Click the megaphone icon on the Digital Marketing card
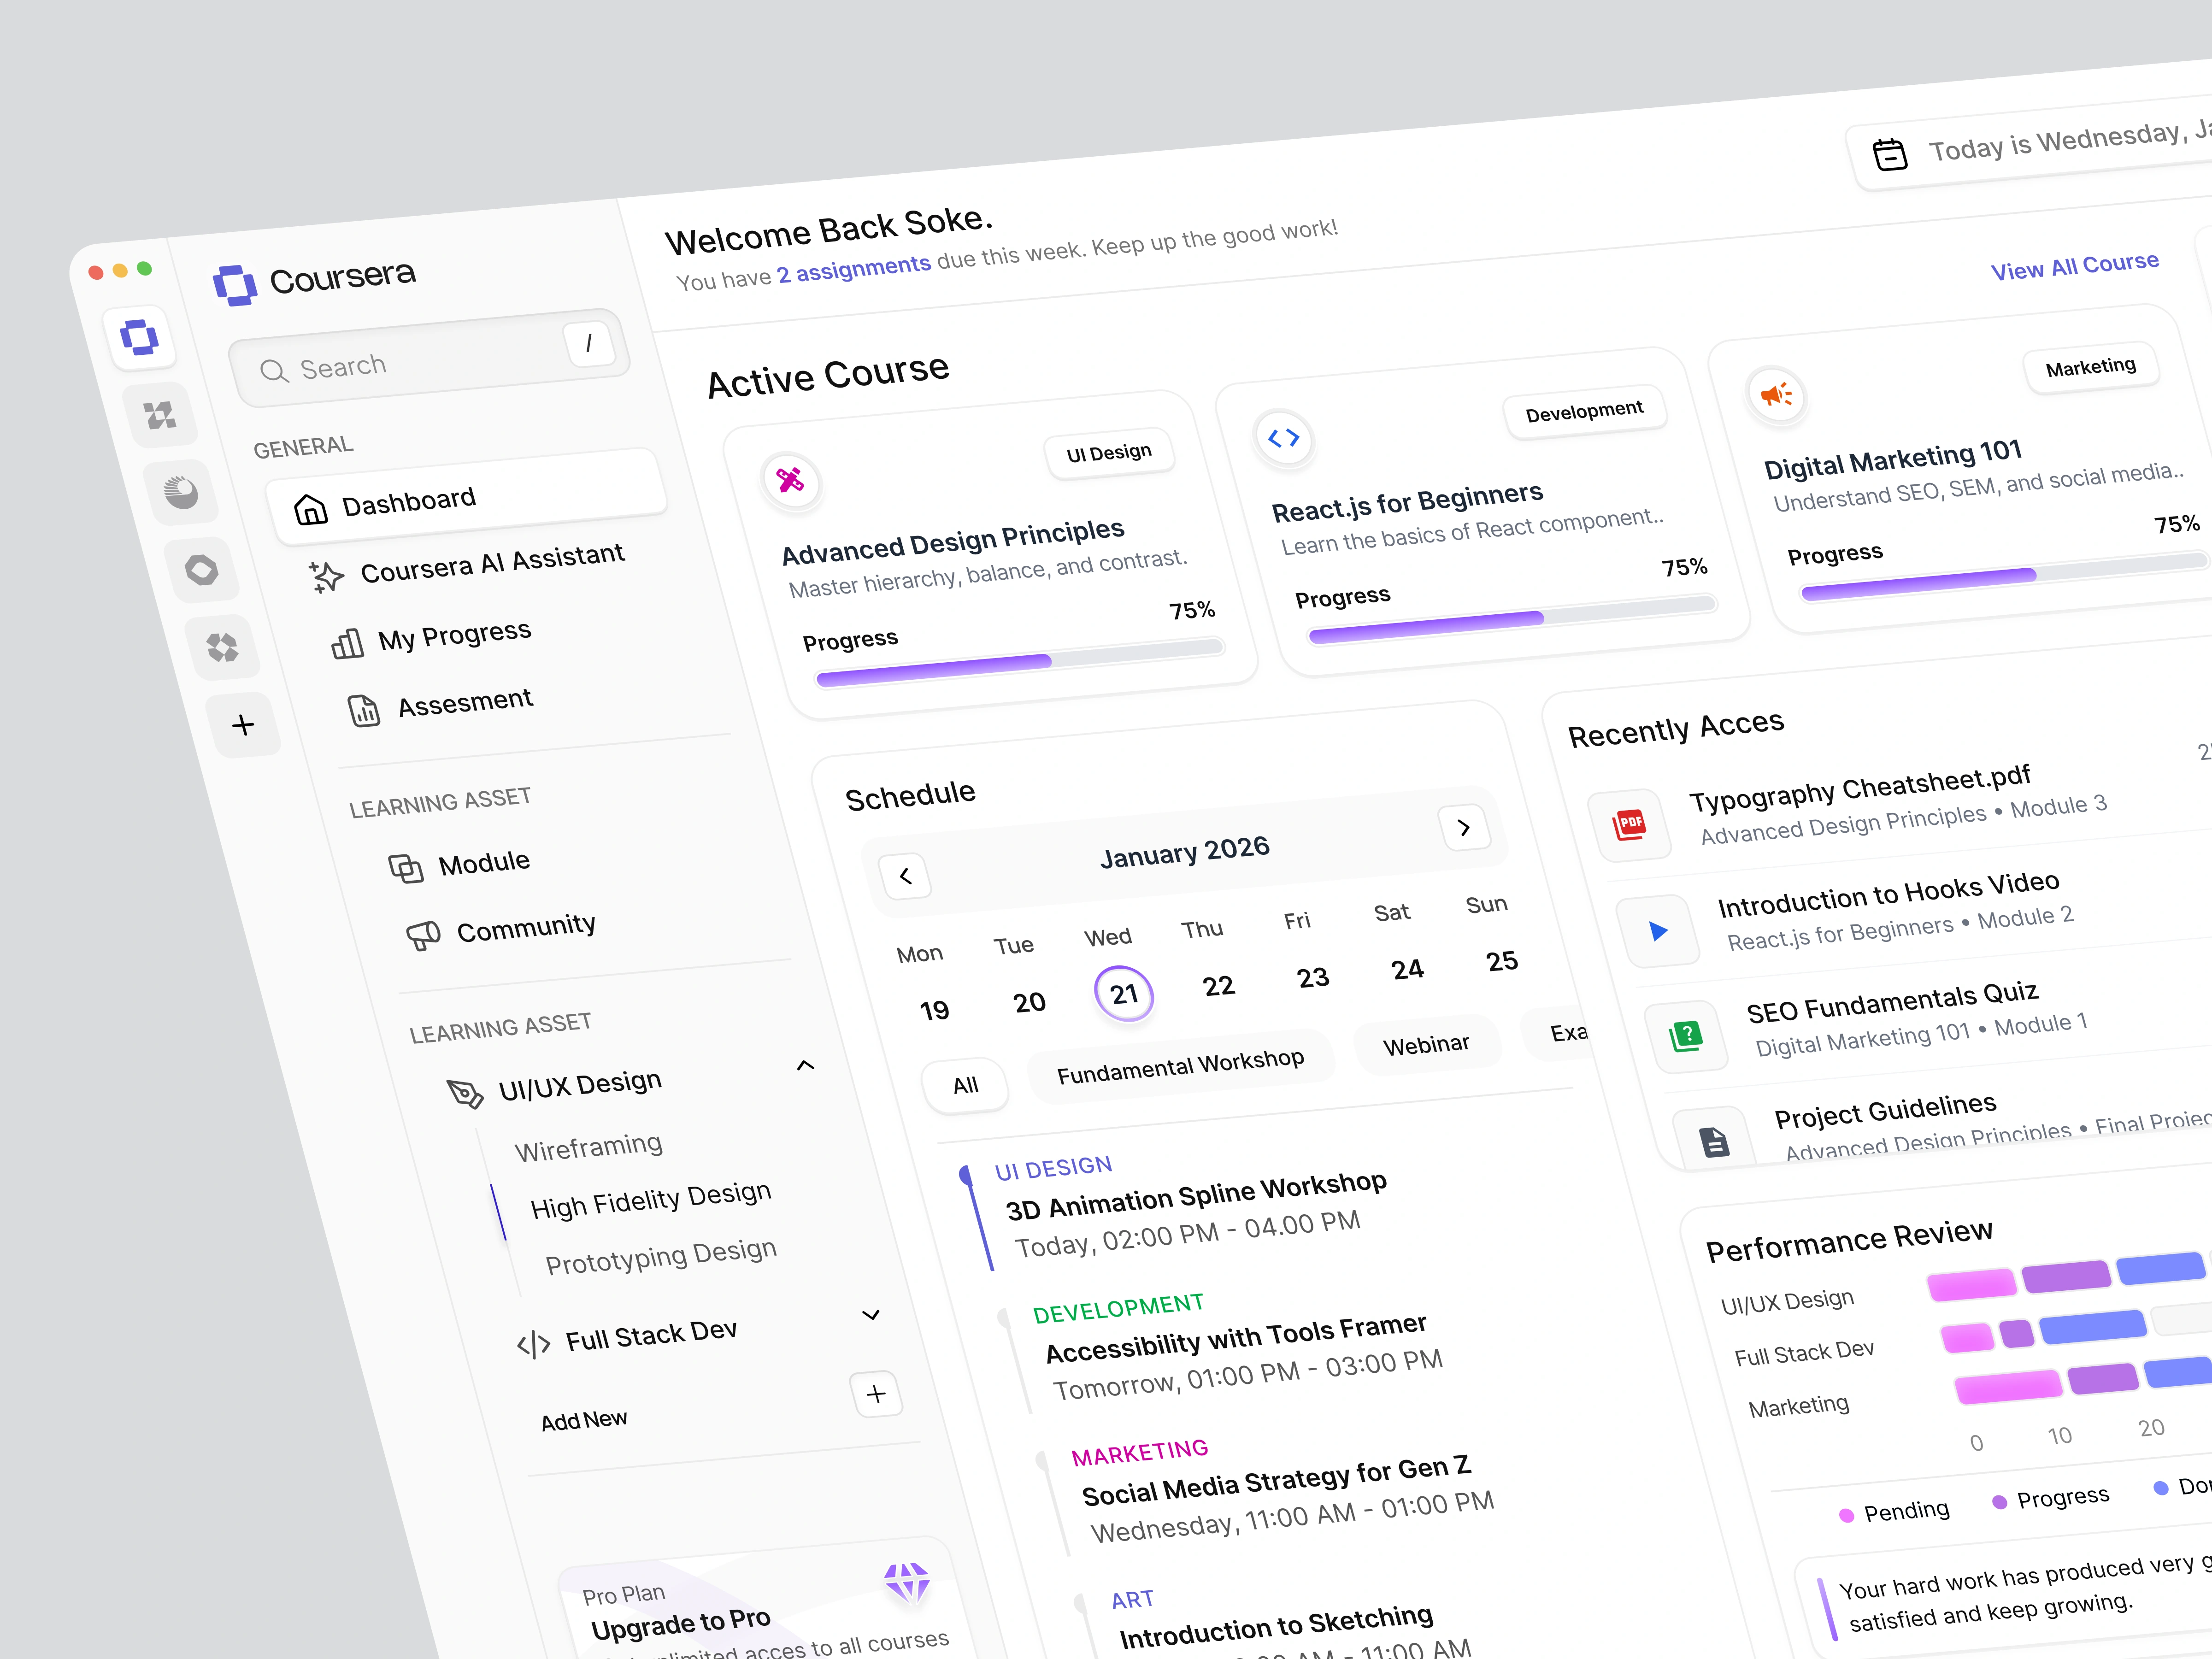2212x1659 pixels. [x=1776, y=395]
